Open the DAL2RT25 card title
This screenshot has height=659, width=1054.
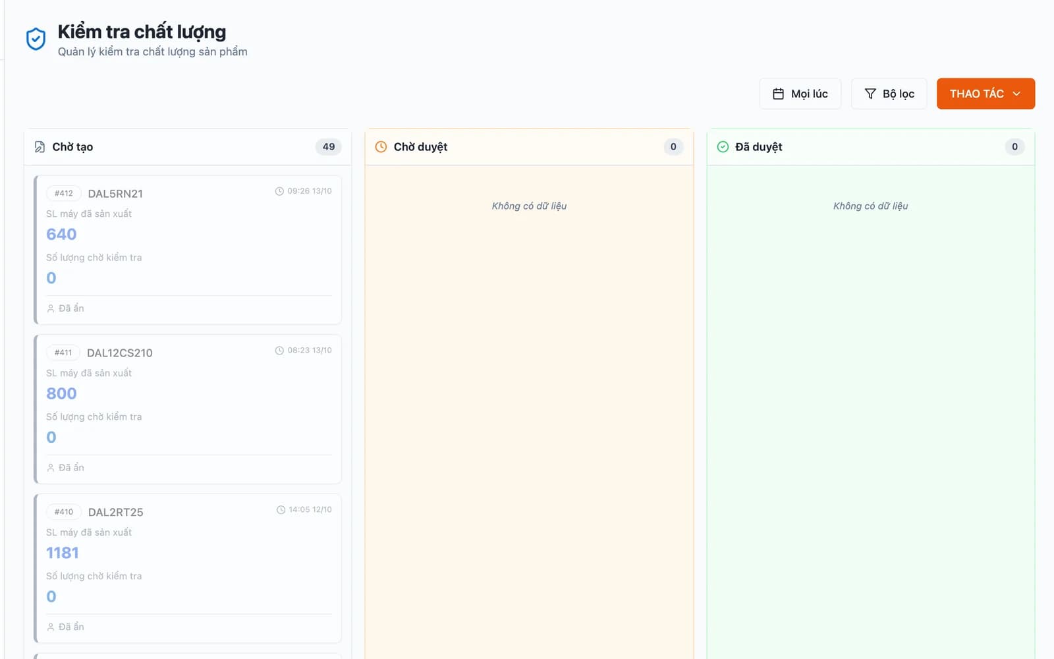[x=116, y=513]
